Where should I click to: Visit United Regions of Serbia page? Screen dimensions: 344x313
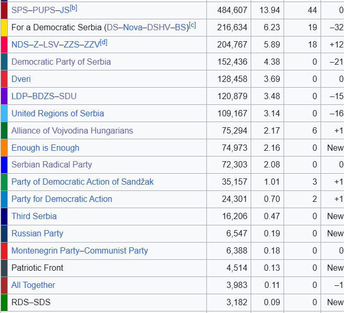tap(57, 113)
